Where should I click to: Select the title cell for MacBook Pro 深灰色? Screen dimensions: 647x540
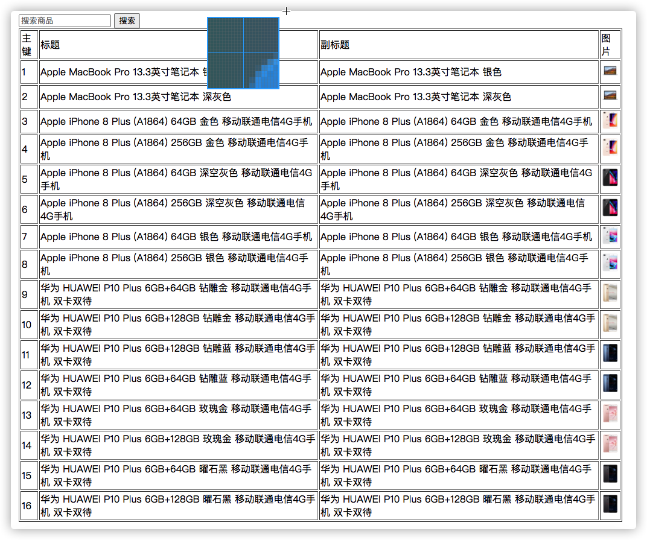[136, 97]
